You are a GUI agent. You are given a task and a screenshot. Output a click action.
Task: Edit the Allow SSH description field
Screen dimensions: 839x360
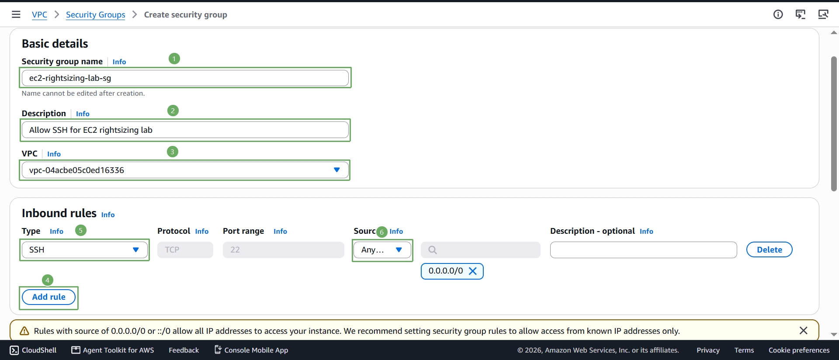185,130
